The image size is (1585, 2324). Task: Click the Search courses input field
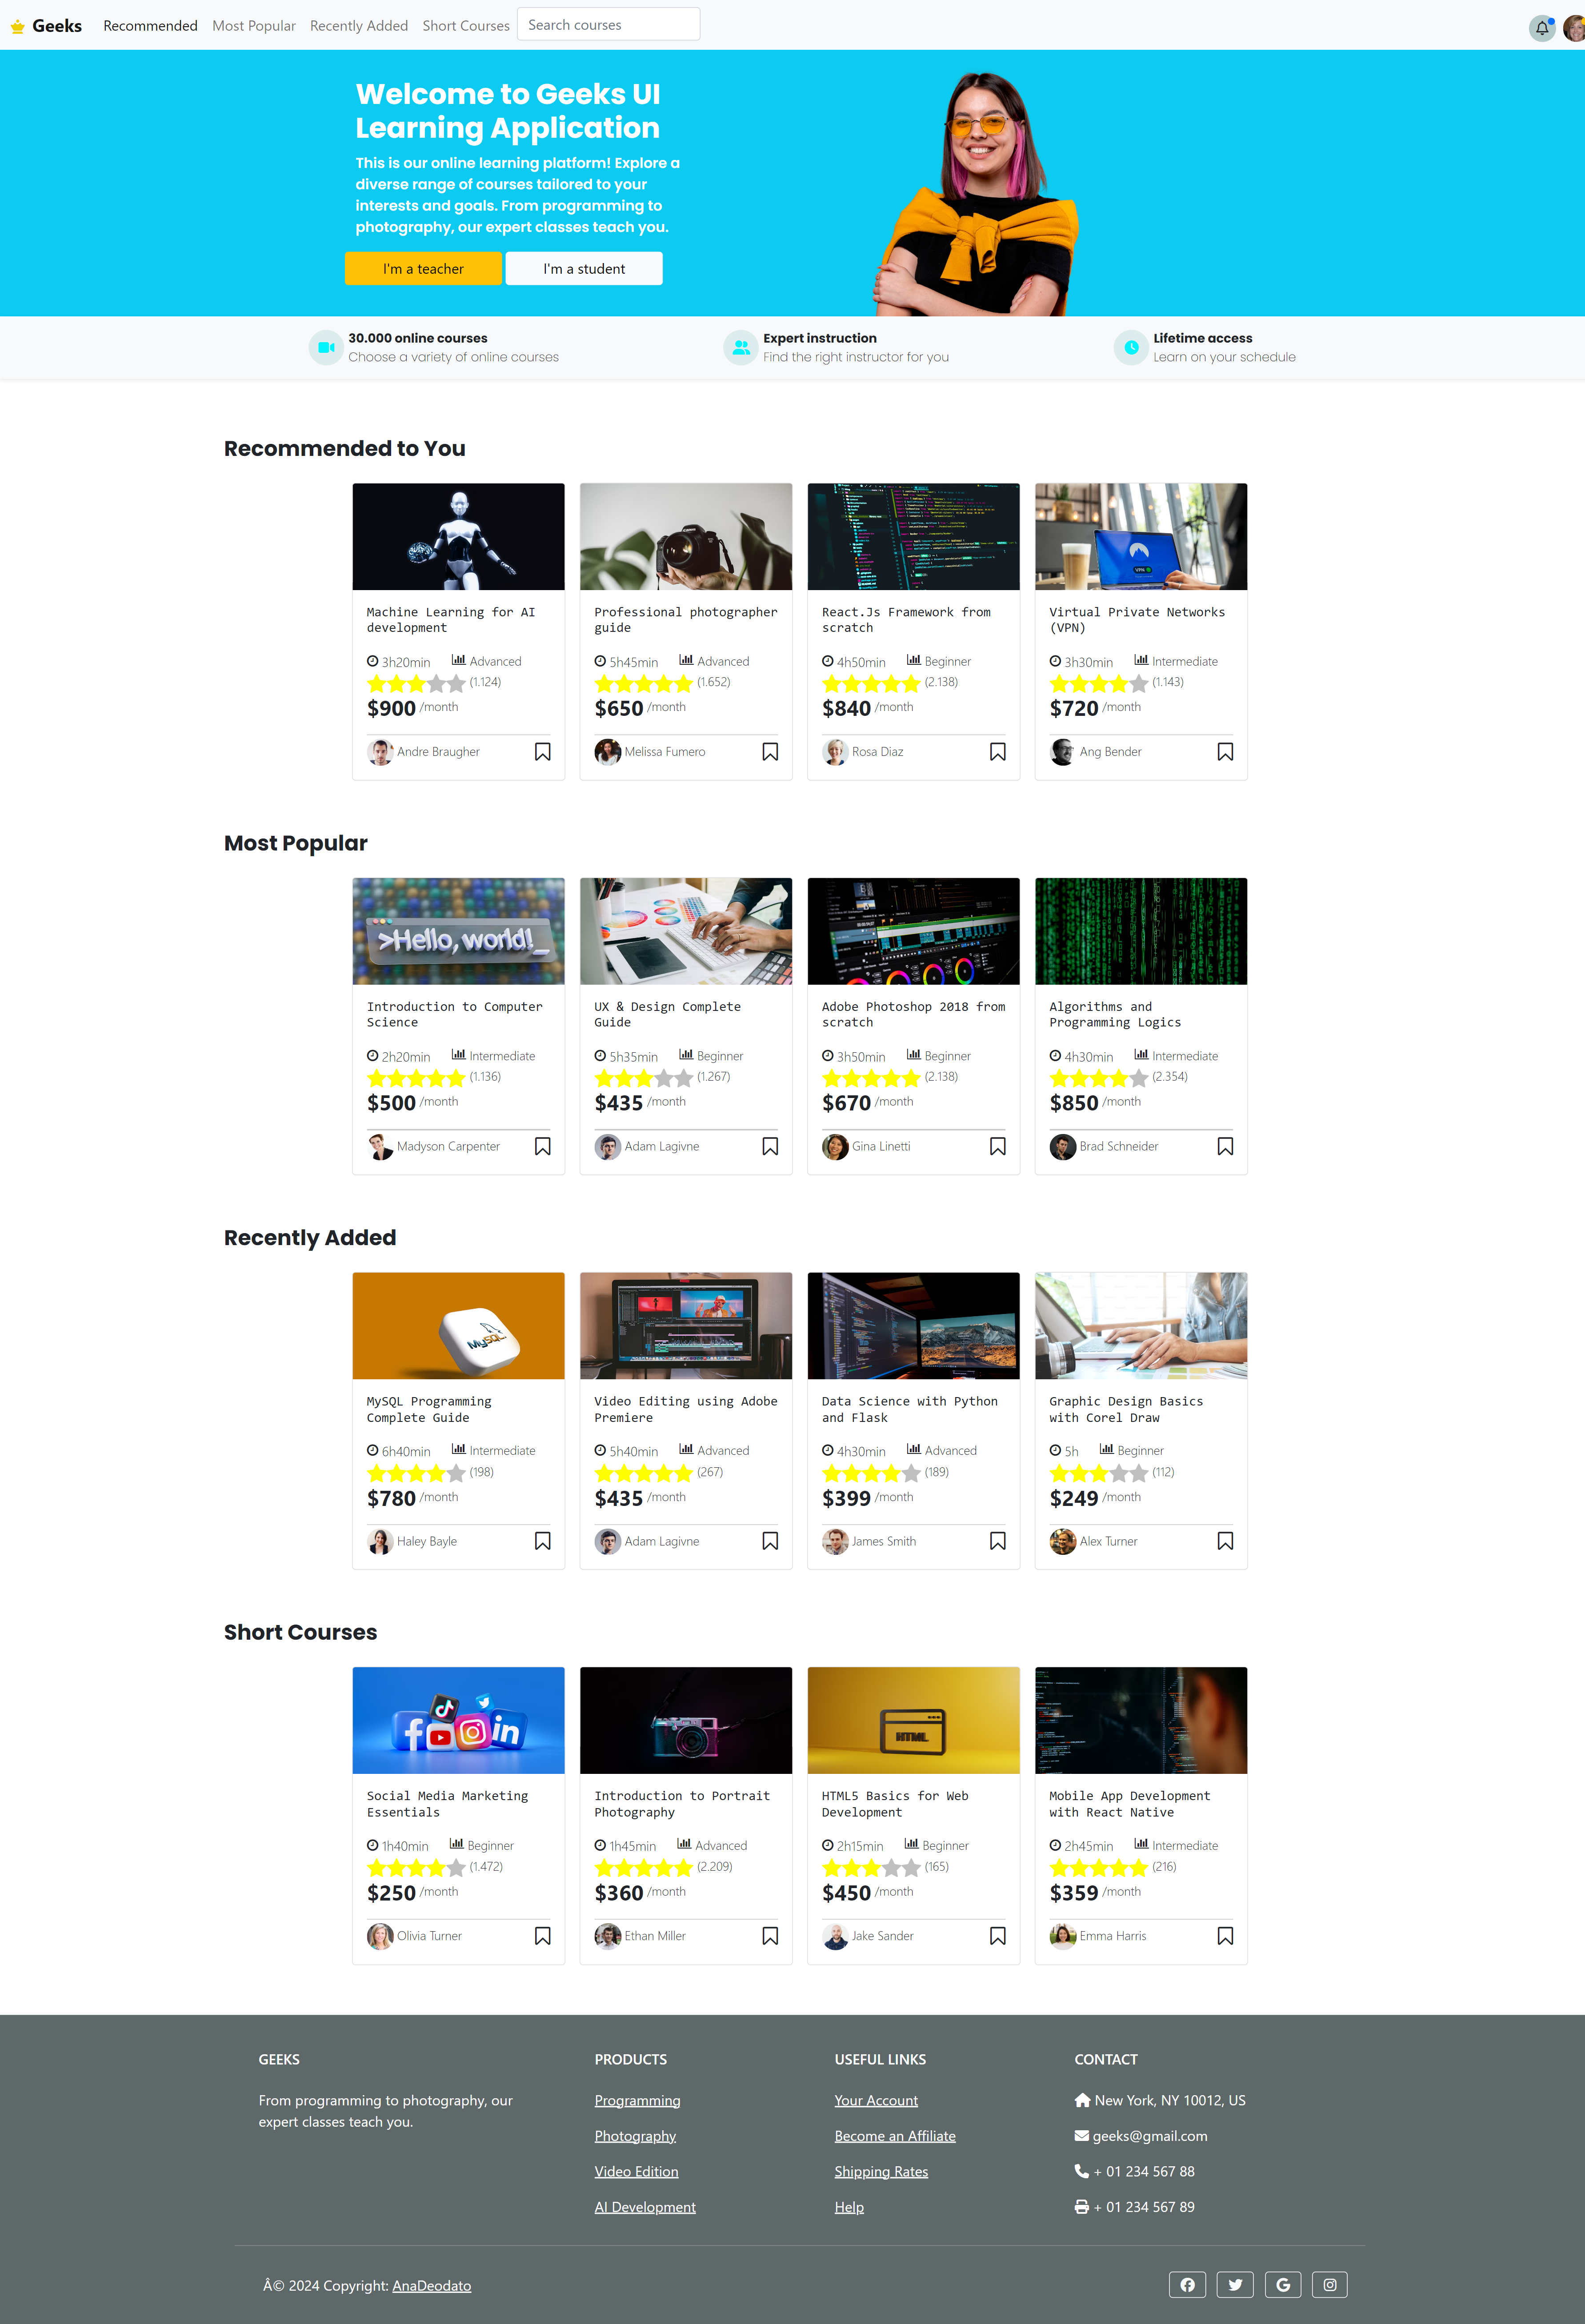click(x=608, y=25)
